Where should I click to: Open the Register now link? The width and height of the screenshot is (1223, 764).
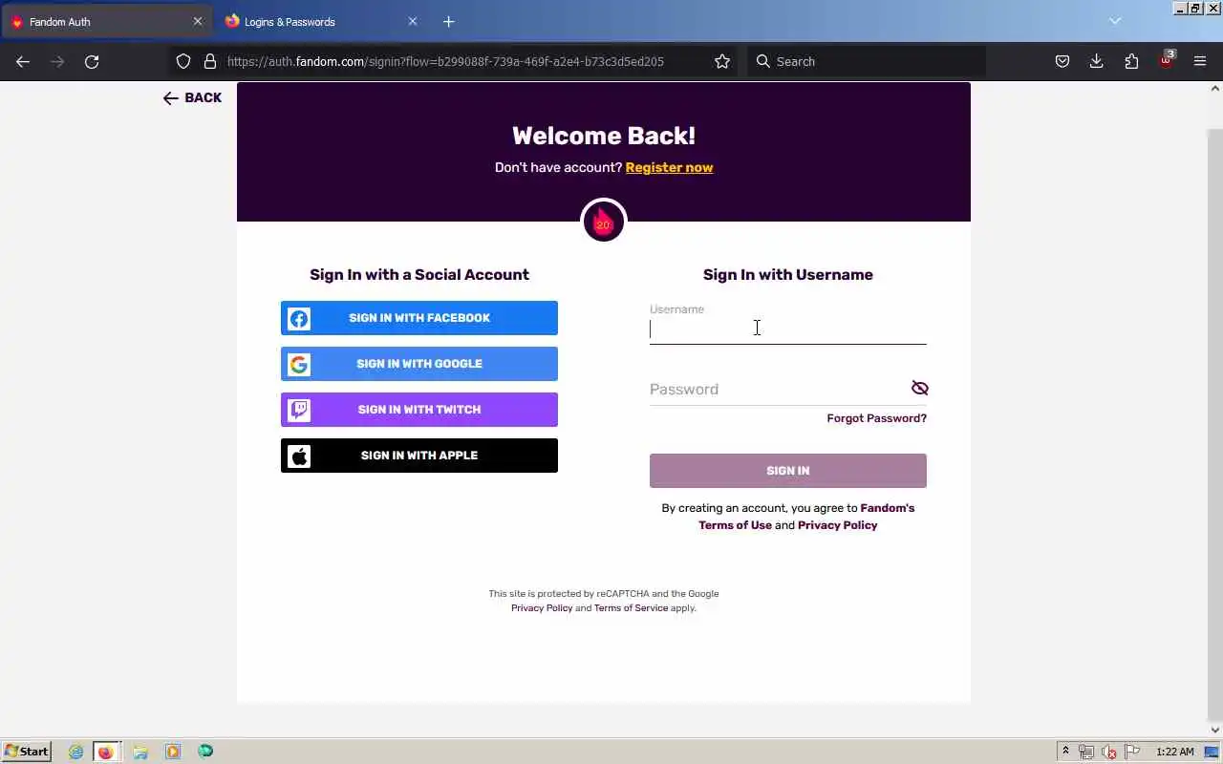[669, 167]
